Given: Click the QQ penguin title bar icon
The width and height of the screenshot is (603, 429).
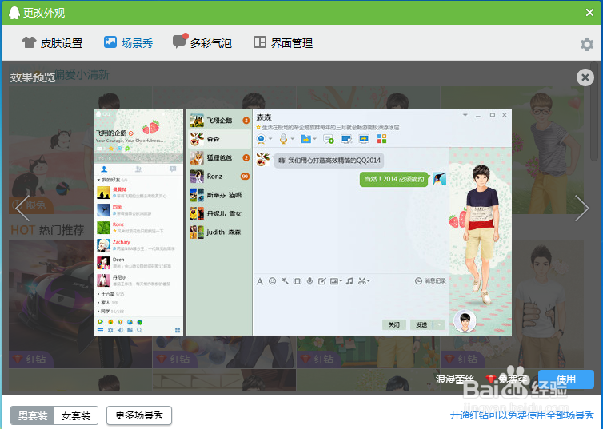Looking at the screenshot, I should [14, 12].
